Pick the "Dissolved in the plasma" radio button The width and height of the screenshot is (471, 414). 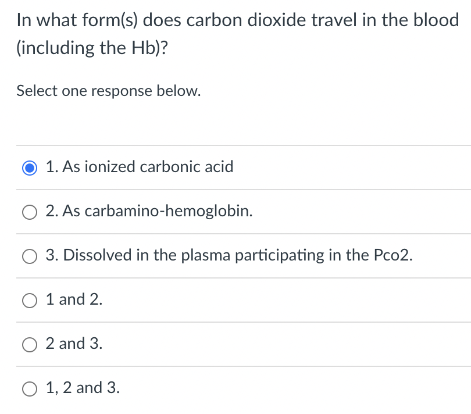tap(30, 256)
